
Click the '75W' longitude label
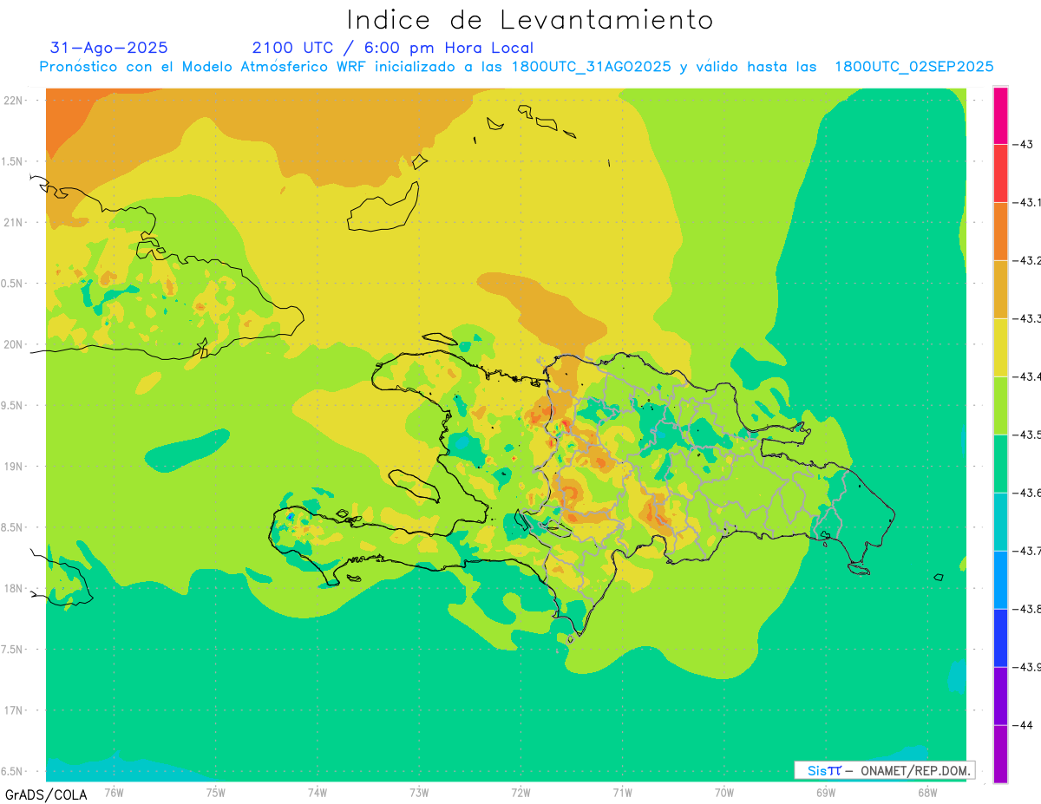tap(216, 793)
